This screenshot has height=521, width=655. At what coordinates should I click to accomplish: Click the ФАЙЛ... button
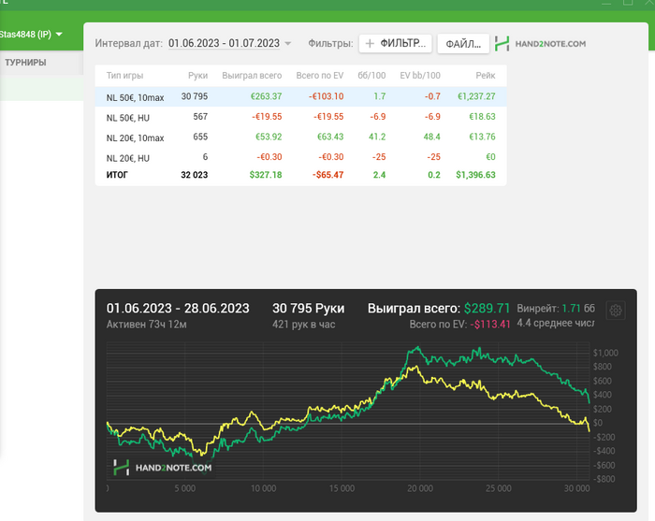click(463, 44)
